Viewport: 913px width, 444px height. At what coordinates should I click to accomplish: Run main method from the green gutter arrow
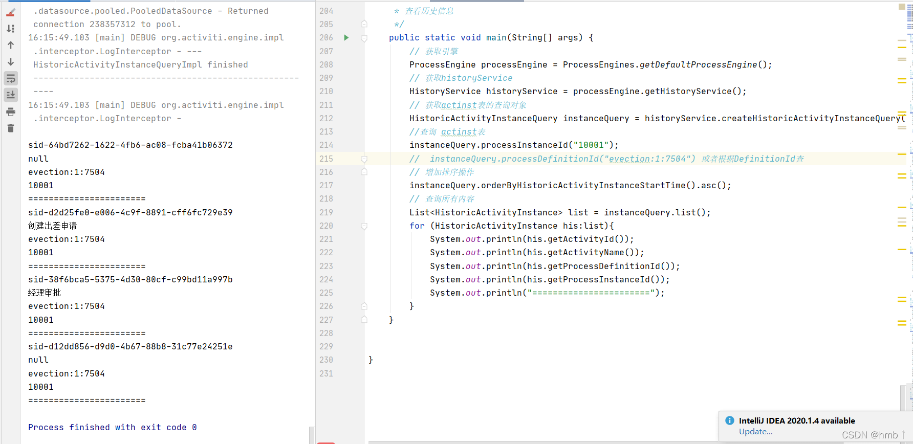pos(346,37)
